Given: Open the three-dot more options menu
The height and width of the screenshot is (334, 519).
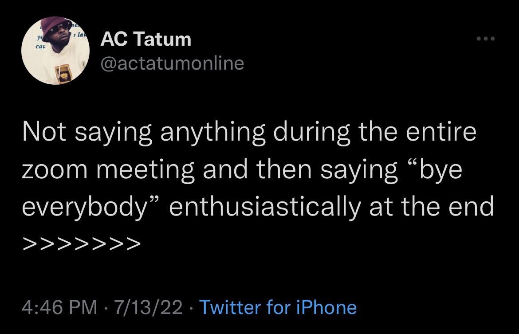Looking at the screenshot, I should click(x=486, y=39).
